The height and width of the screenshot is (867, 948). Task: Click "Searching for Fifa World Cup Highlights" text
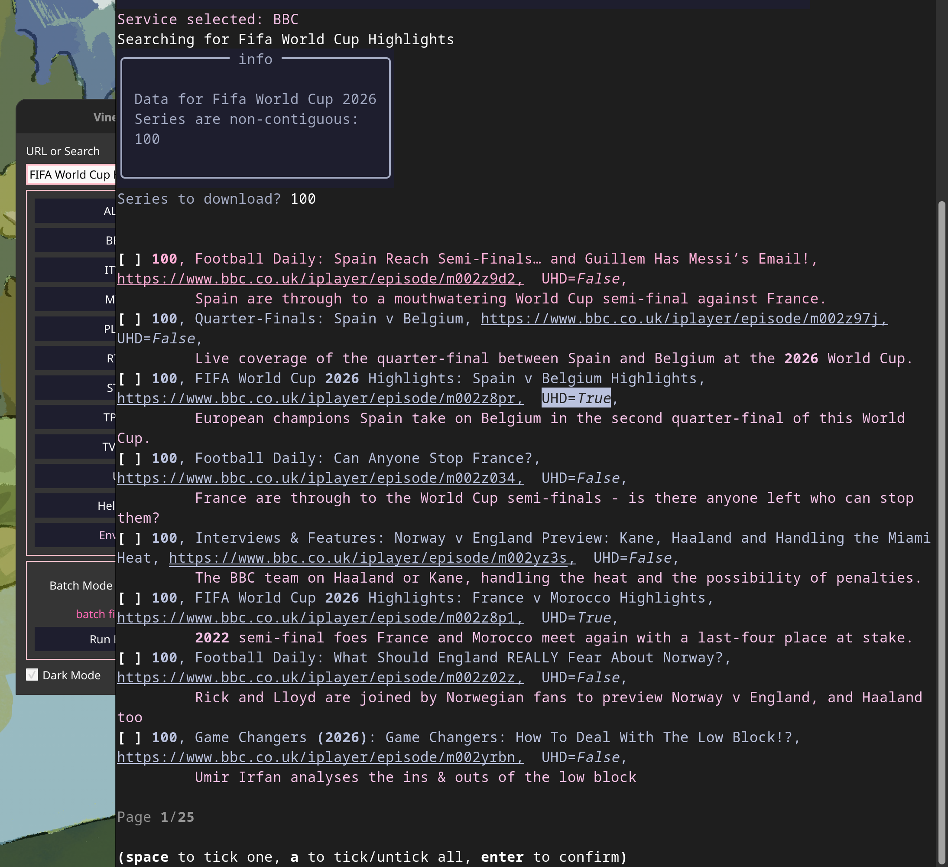click(x=286, y=39)
